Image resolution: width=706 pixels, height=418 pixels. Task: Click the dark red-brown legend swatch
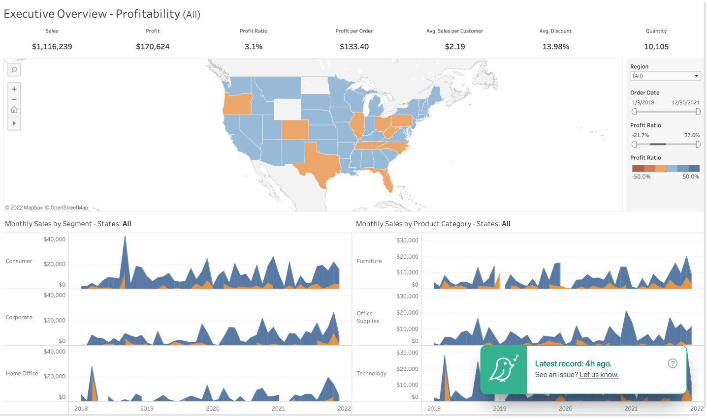[x=638, y=168]
